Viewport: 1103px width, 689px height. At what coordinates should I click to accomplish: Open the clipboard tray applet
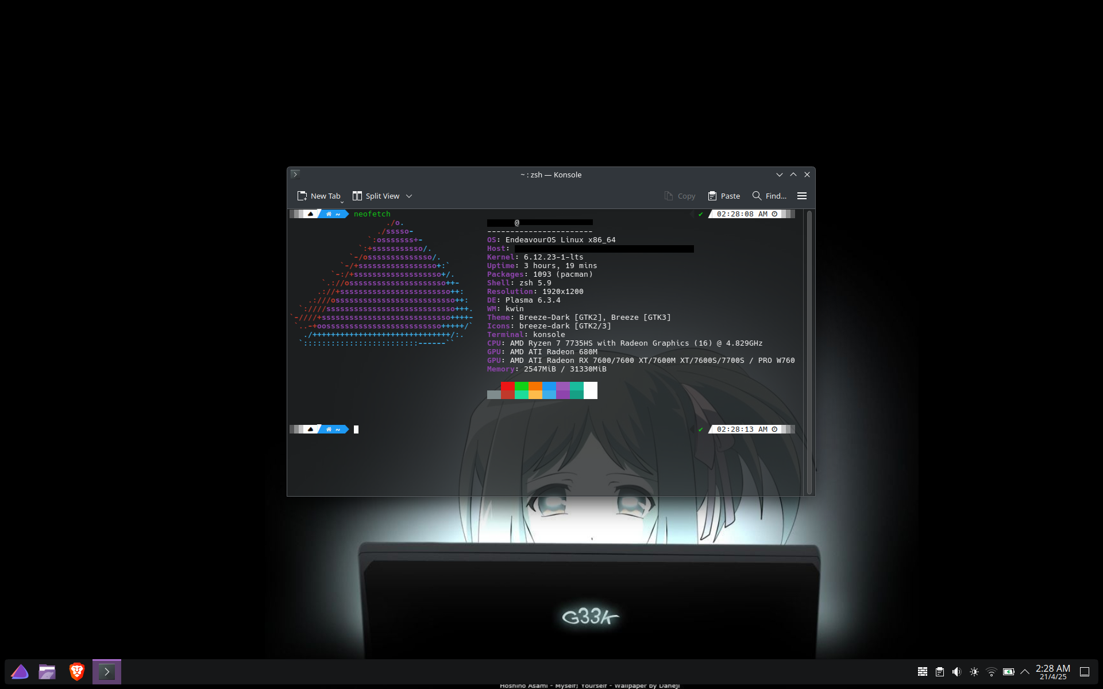940,672
